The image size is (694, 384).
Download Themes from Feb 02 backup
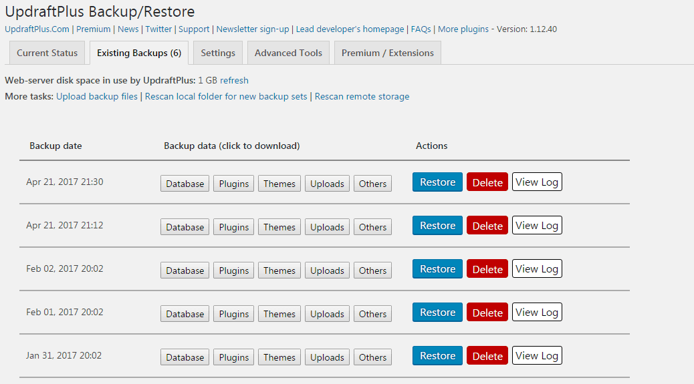pos(279,270)
